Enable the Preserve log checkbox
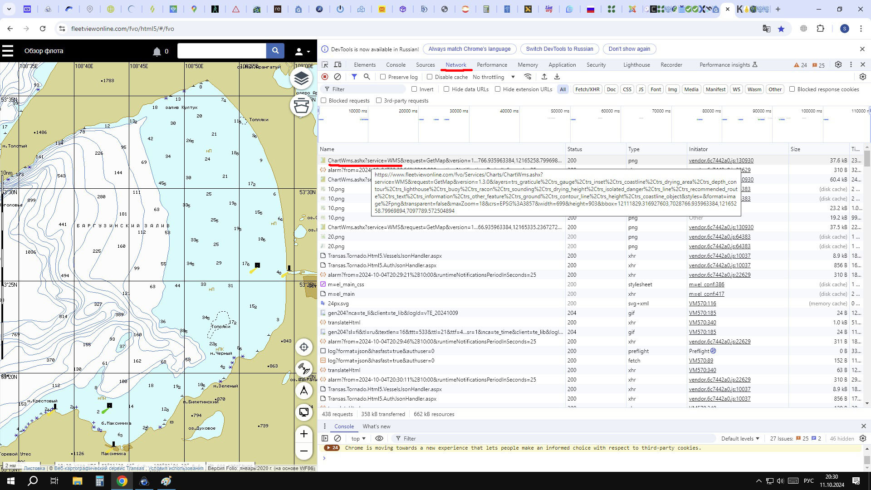Screen dimensions: 871x490 point(383,77)
